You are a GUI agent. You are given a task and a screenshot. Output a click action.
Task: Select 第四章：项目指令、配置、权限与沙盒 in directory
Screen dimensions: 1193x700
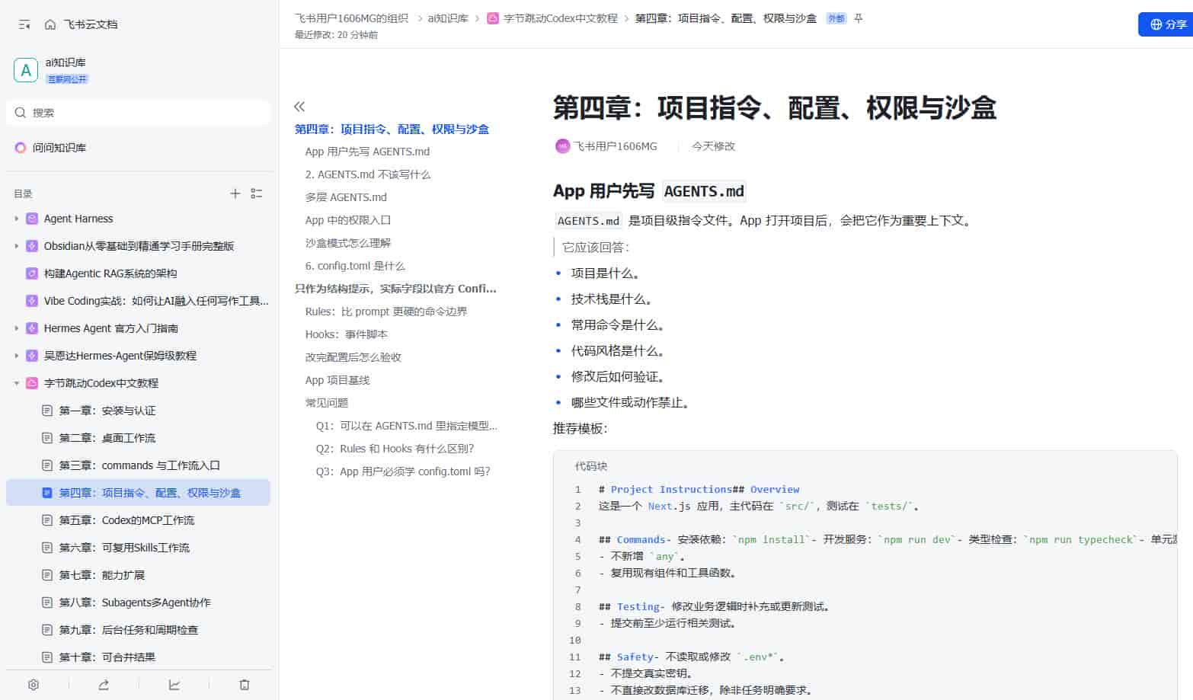(138, 493)
